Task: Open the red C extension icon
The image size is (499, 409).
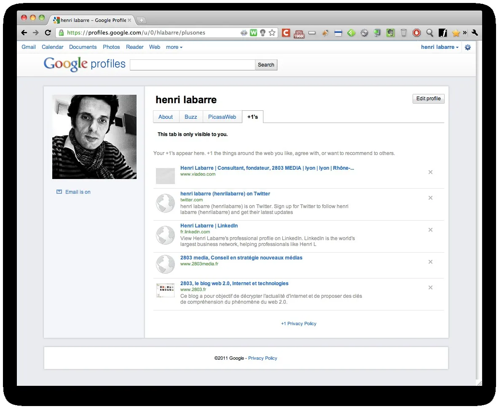Action: click(286, 33)
